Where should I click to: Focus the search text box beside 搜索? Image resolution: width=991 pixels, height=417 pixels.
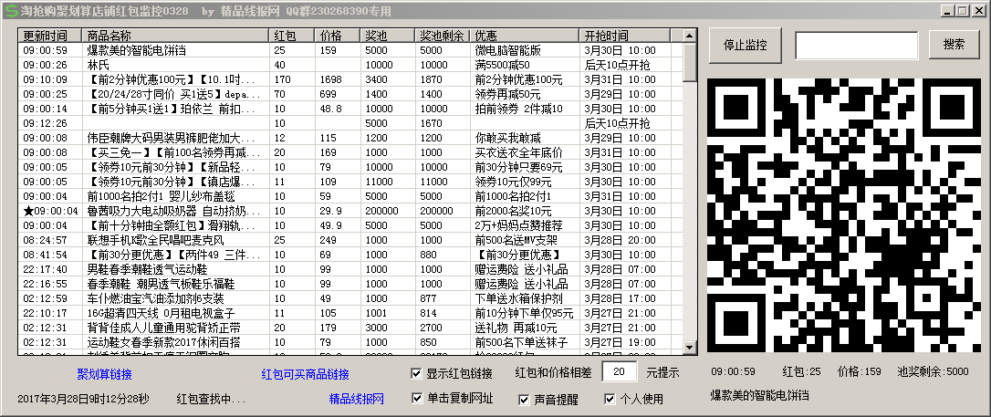tap(856, 45)
